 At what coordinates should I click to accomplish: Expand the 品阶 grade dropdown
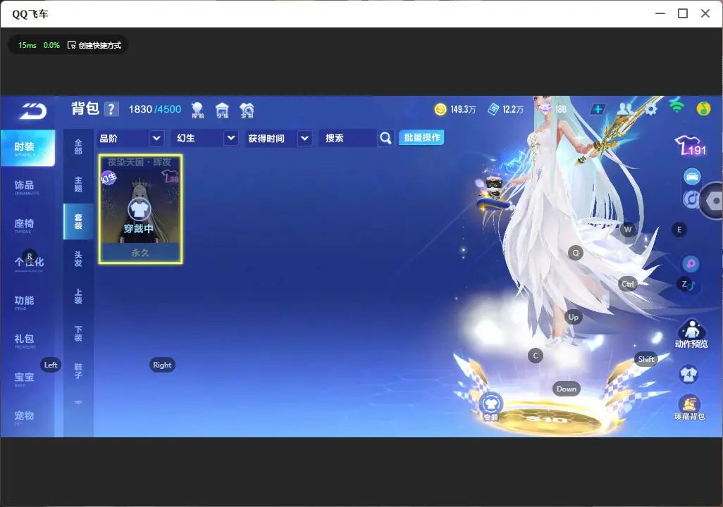point(156,138)
